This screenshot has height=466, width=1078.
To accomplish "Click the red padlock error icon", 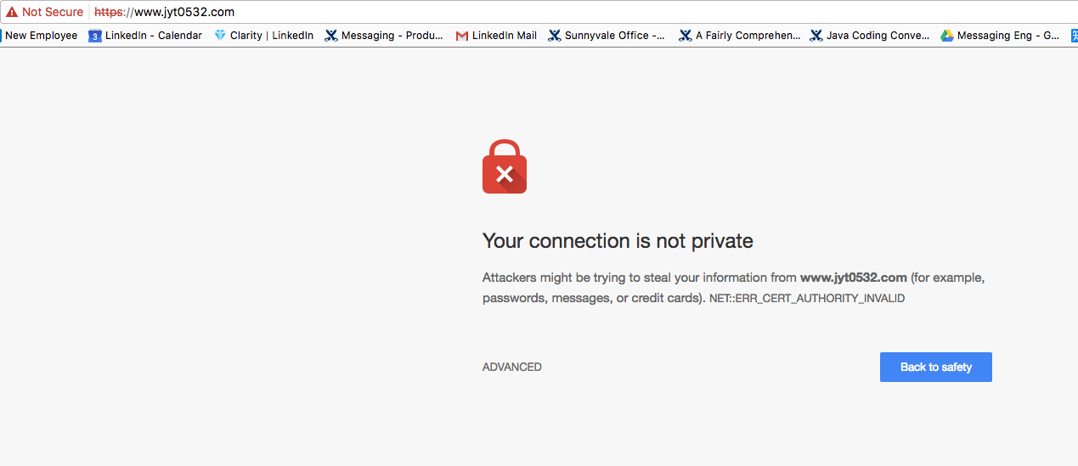I will pos(505,166).
